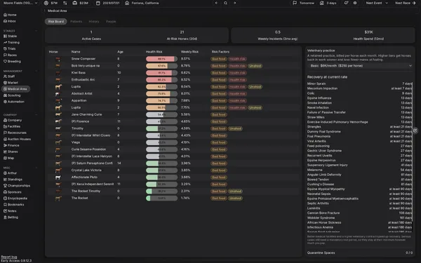The height and width of the screenshot is (263, 421).
Task: Open Medical Area in the sidebar
Action: pos(15,89)
